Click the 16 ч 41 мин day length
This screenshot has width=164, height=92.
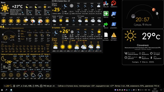tap(47, 69)
